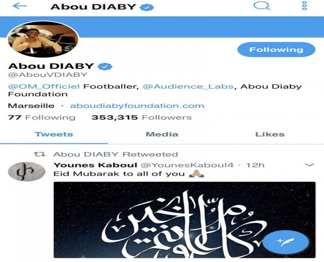The width and height of the screenshot is (324, 262).
Task: Click the header verified badge
Action: point(147,8)
